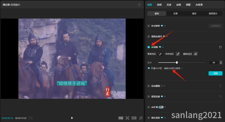Expand the 智能运镜 section arrow
The width and height of the screenshot is (225, 122).
click(165, 96)
